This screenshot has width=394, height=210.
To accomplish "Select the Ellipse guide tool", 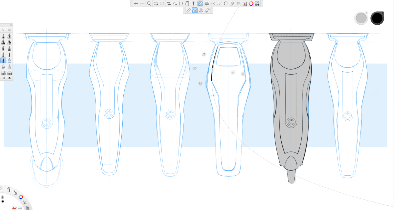I will pyautogui.click(x=201, y=10).
